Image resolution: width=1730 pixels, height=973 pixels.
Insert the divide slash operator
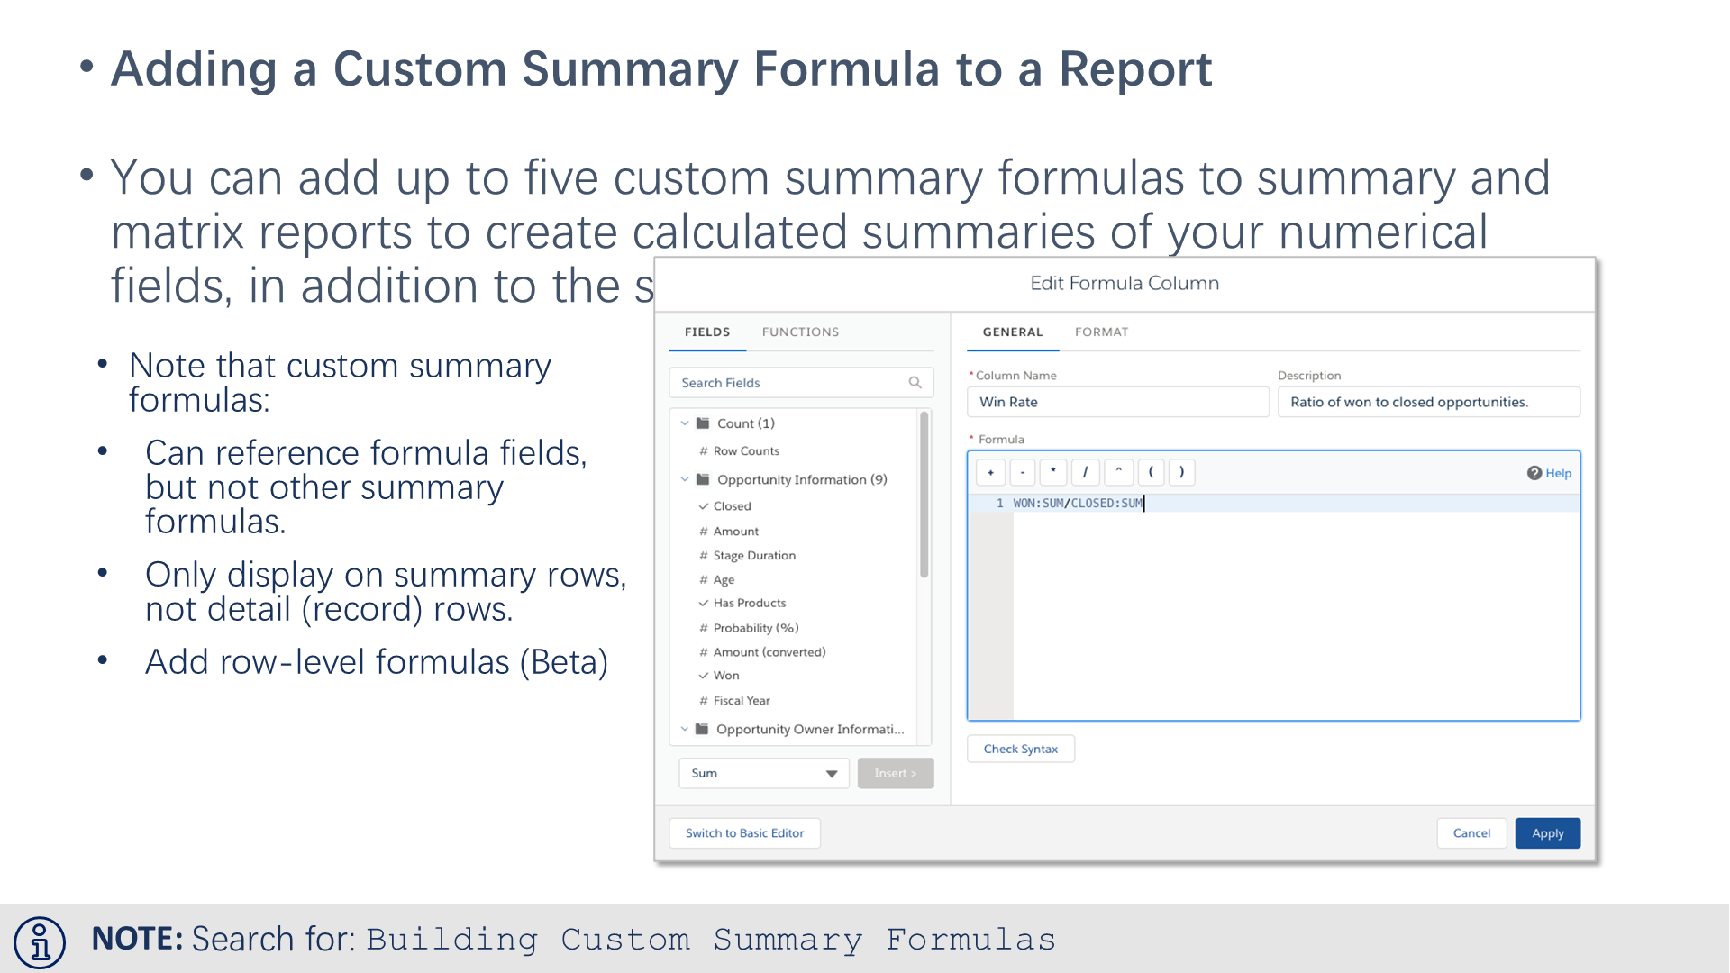[x=1086, y=472]
